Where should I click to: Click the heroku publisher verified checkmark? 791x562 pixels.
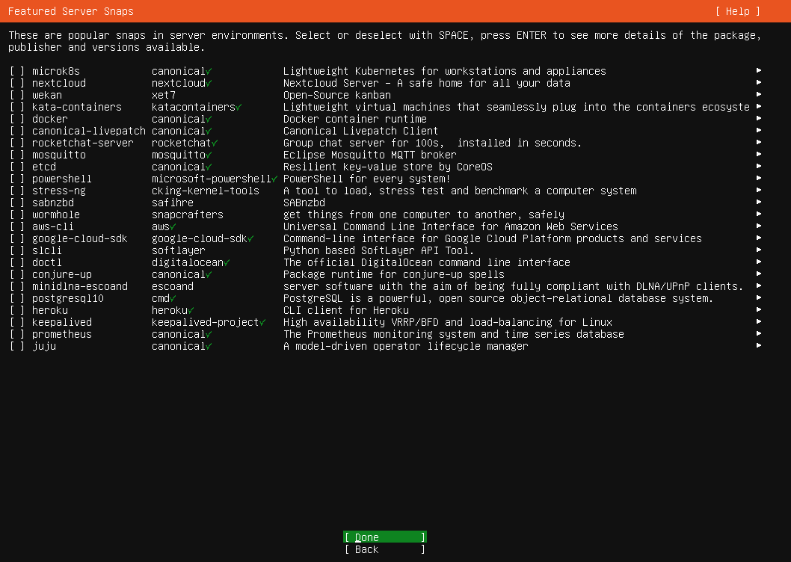coord(191,311)
